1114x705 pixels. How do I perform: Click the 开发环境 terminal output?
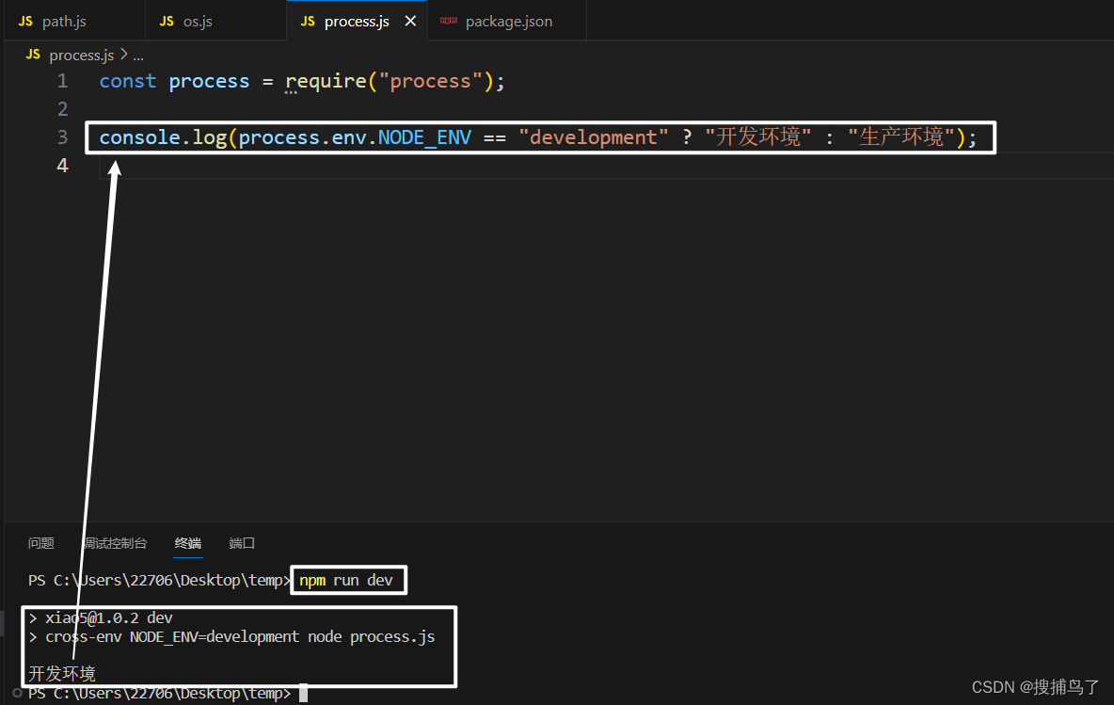point(62,673)
